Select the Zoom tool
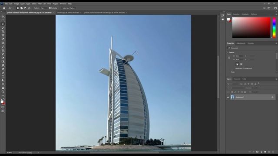The image size is (278, 156). coord(3,91)
